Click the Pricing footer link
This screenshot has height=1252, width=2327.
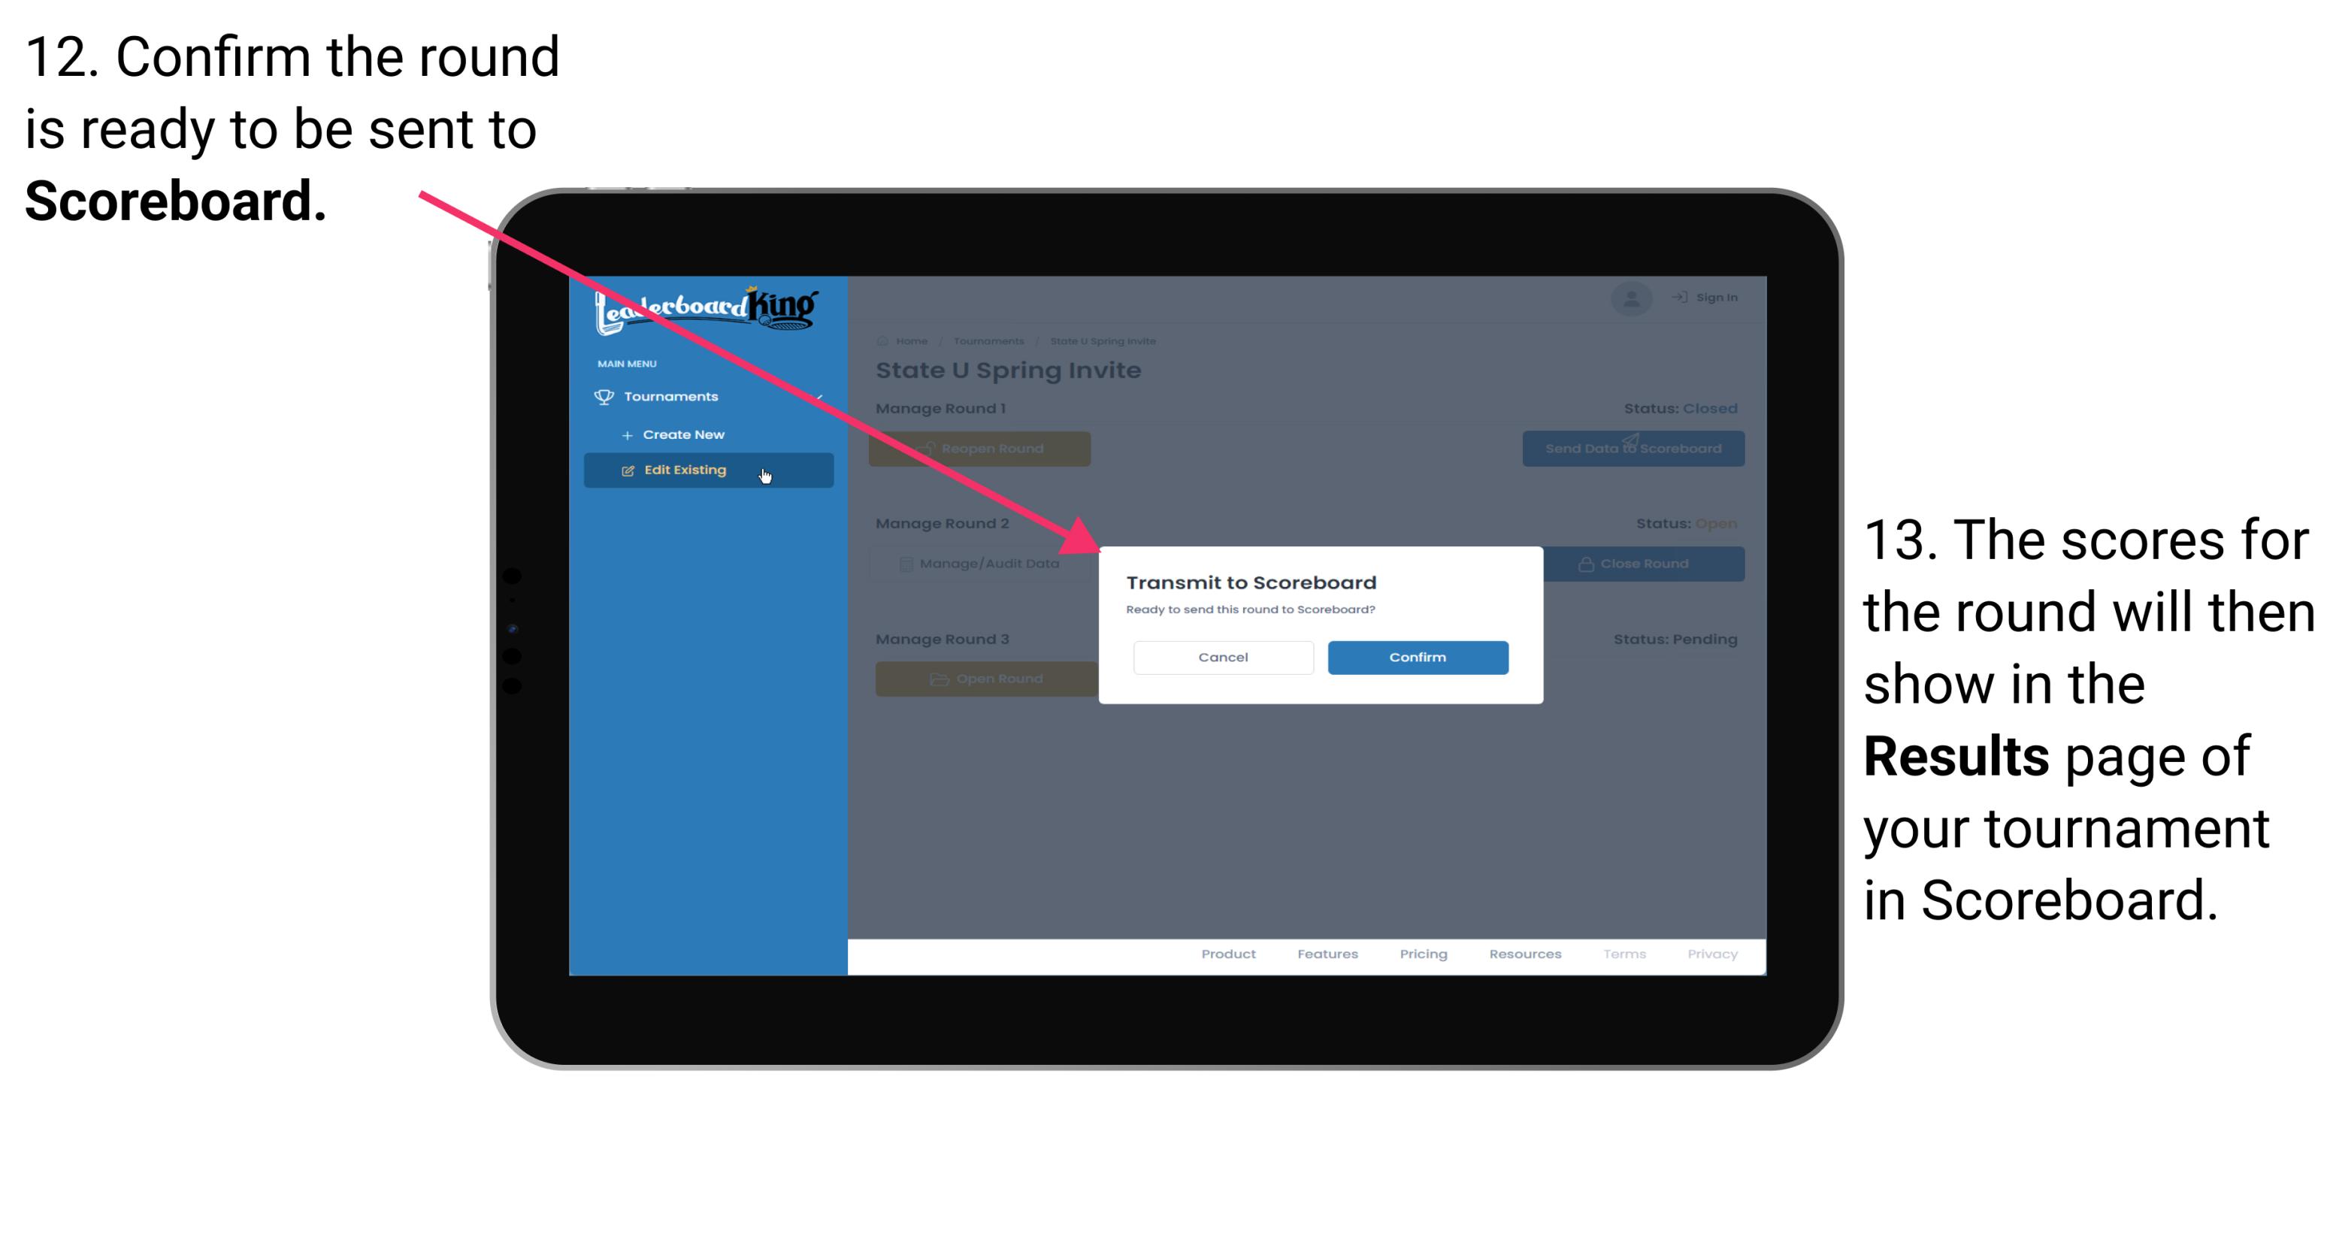tap(1421, 957)
